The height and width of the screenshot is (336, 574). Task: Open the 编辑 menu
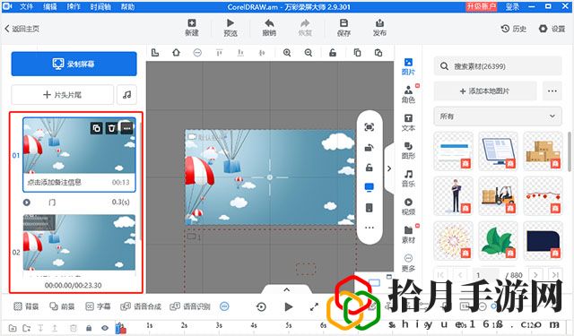50,6
